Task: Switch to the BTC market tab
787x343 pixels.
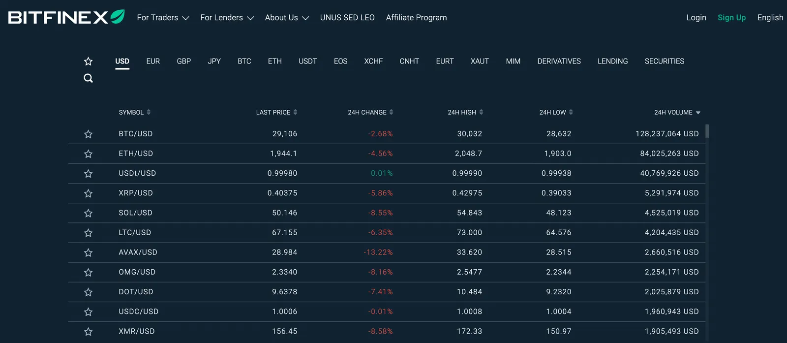Action: [x=244, y=61]
